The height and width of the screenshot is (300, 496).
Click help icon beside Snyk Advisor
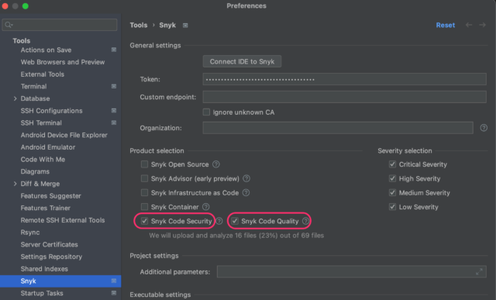246,178
